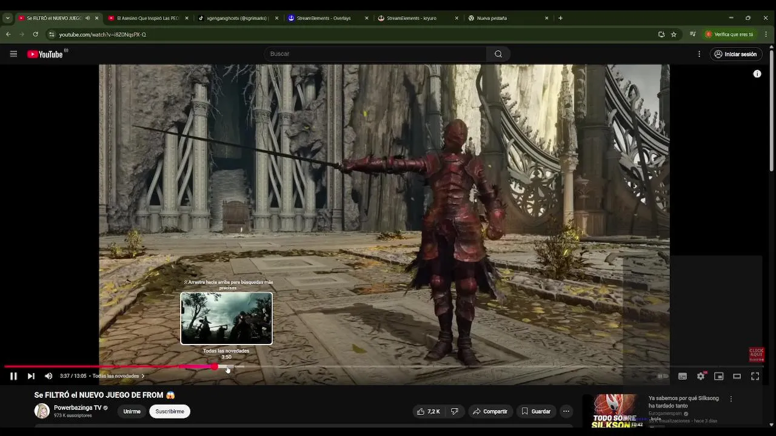This screenshot has height=436, width=776.
Task: Reload the current page
Action: coord(36,35)
